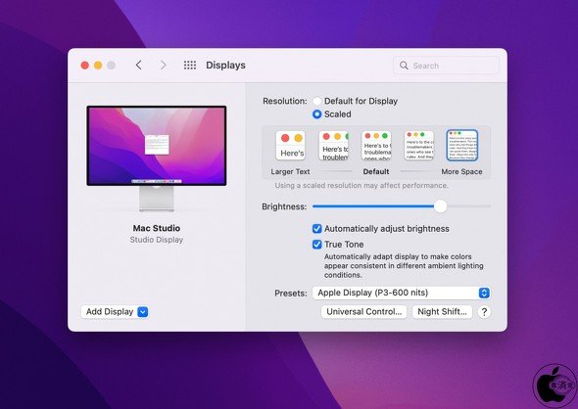Open the Presets Apple Display dropdown
The width and height of the screenshot is (578, 409).
click(x=401, y=293)
